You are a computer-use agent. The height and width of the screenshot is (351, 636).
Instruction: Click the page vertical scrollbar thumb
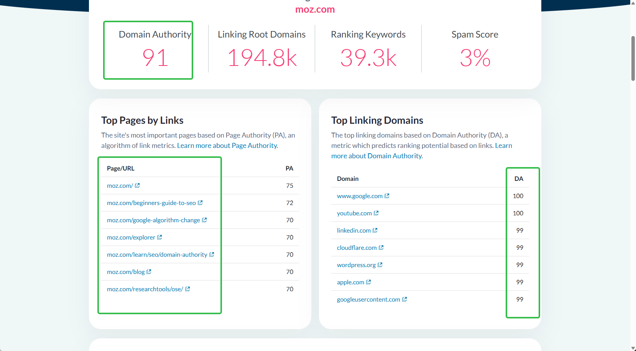coord(633,58)
